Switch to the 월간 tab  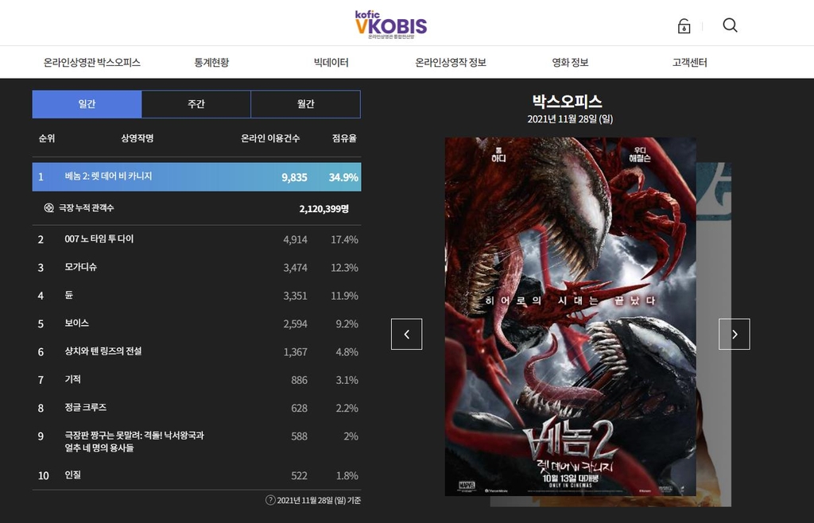click(x=306, y=104)
